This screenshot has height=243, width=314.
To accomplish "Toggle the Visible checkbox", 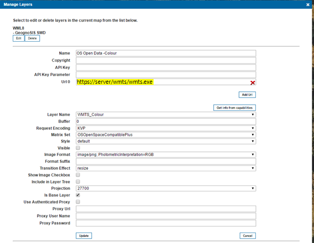I will point(78,148).
